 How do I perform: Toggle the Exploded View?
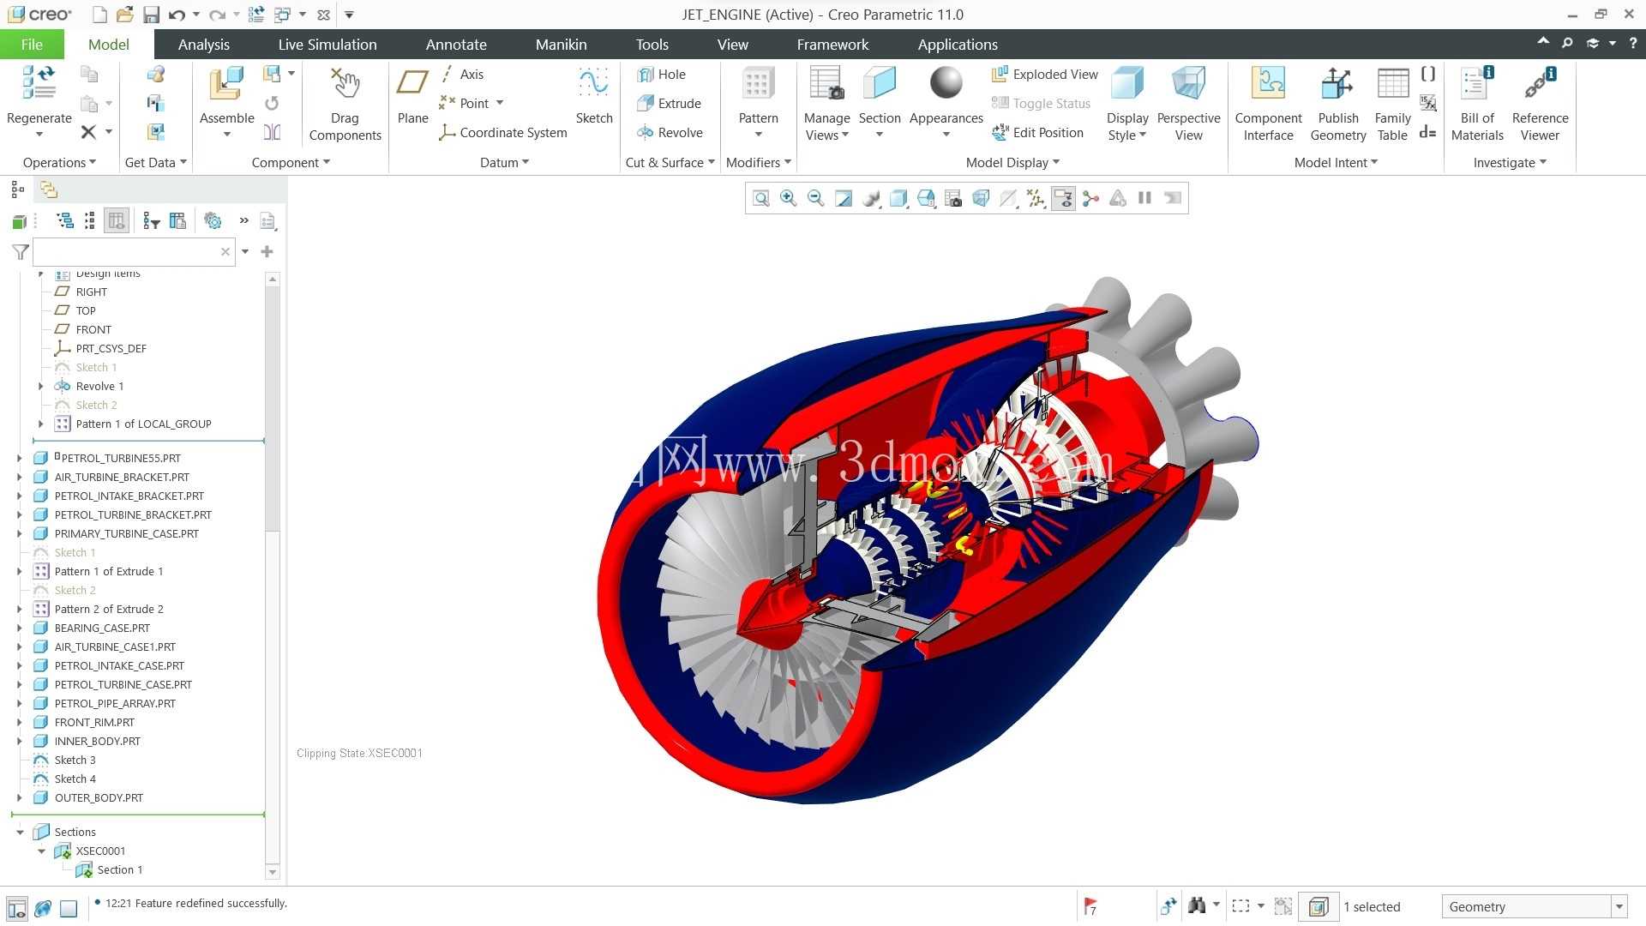click(x=1044, y=75)
